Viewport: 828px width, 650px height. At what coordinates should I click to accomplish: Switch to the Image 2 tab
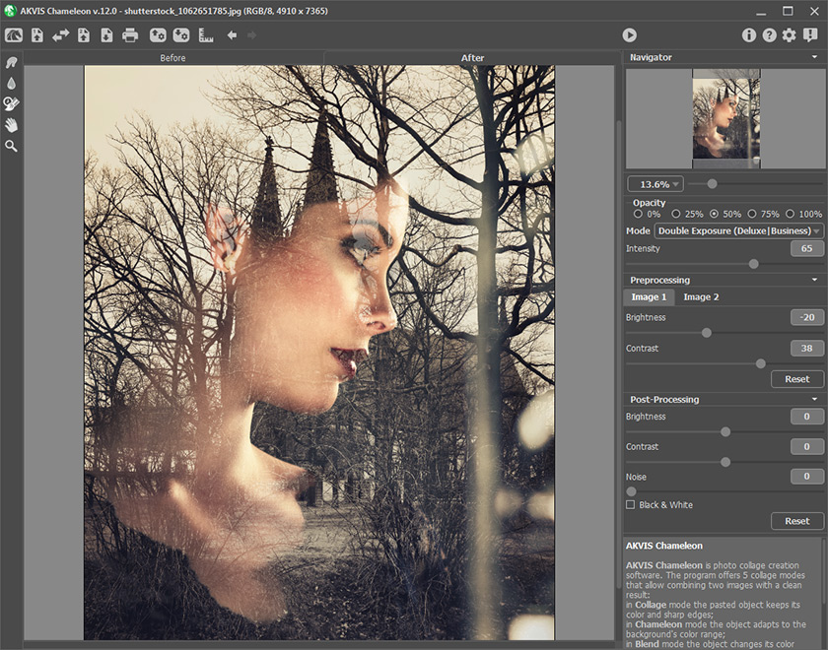[x=701, y=296]
